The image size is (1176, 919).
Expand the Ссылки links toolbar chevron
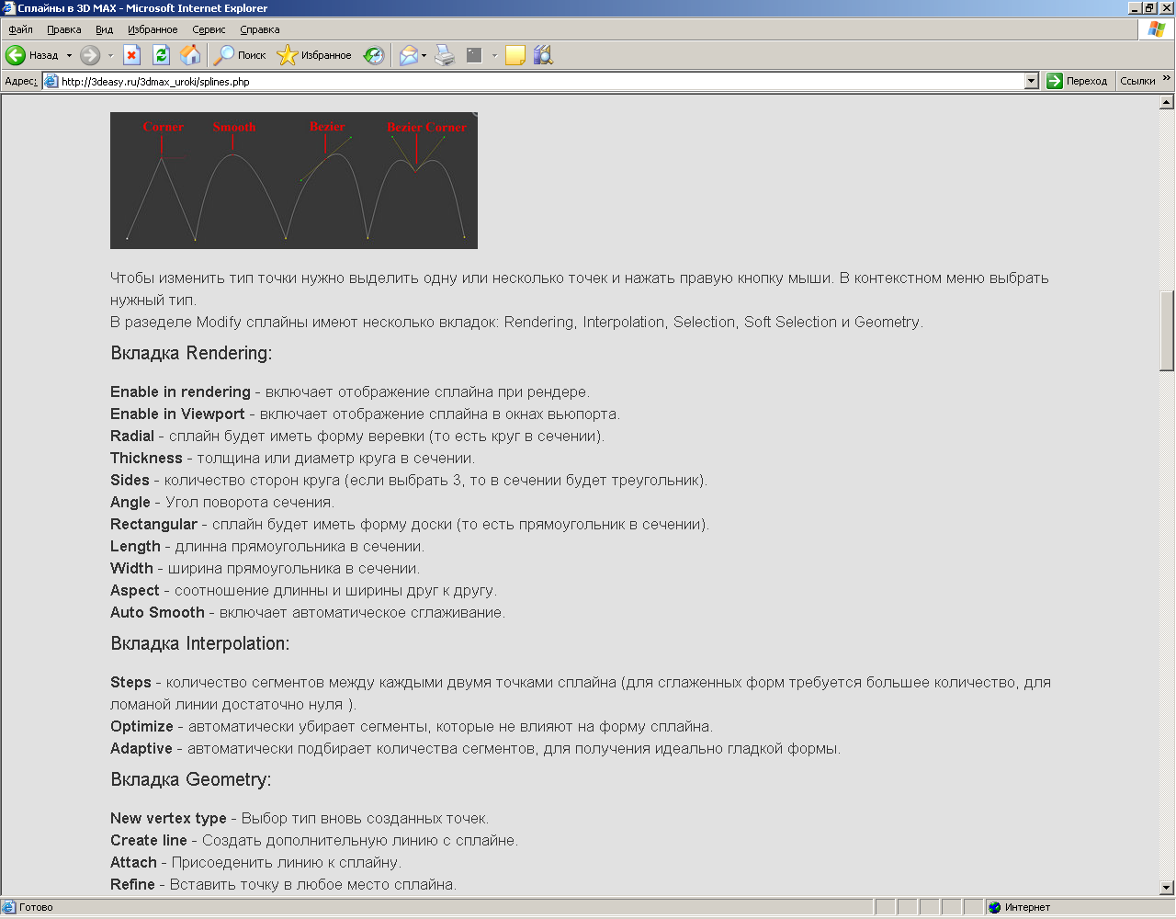[x=1168, y=79]
